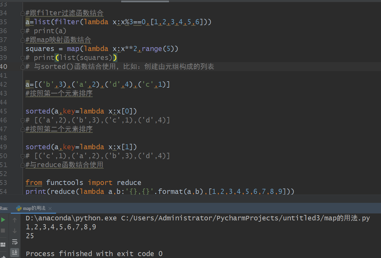
Task: Click the 'from' keyword on line 53
Action: point(34,182)
